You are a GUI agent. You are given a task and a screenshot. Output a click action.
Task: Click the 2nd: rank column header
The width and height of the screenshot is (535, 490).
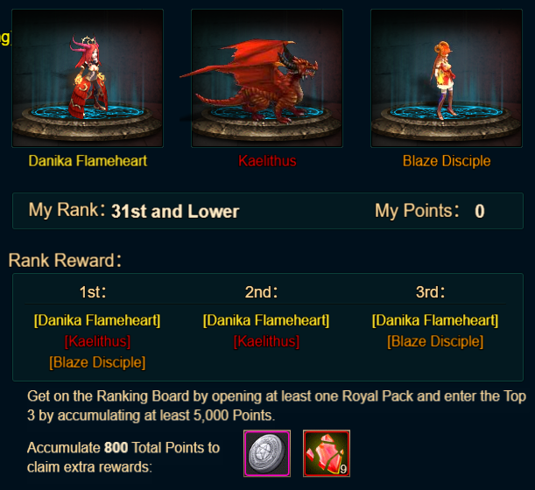(261, 292)
